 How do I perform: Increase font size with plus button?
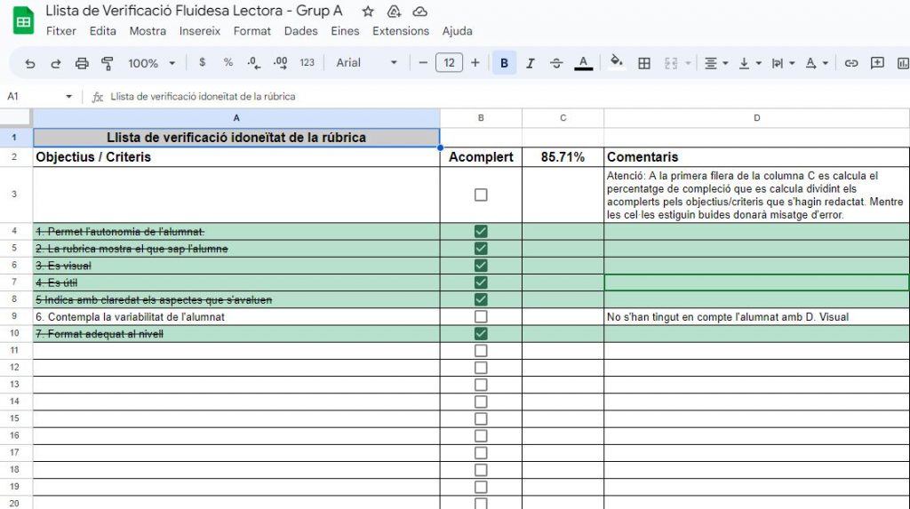[475, 63]
